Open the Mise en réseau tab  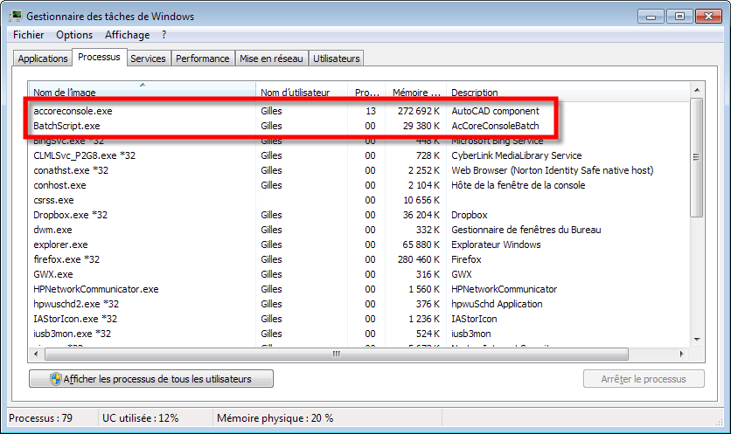click(271, 59)
